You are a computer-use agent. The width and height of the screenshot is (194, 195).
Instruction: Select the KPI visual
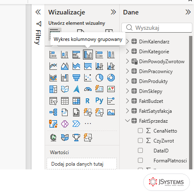tap(111, 89)
